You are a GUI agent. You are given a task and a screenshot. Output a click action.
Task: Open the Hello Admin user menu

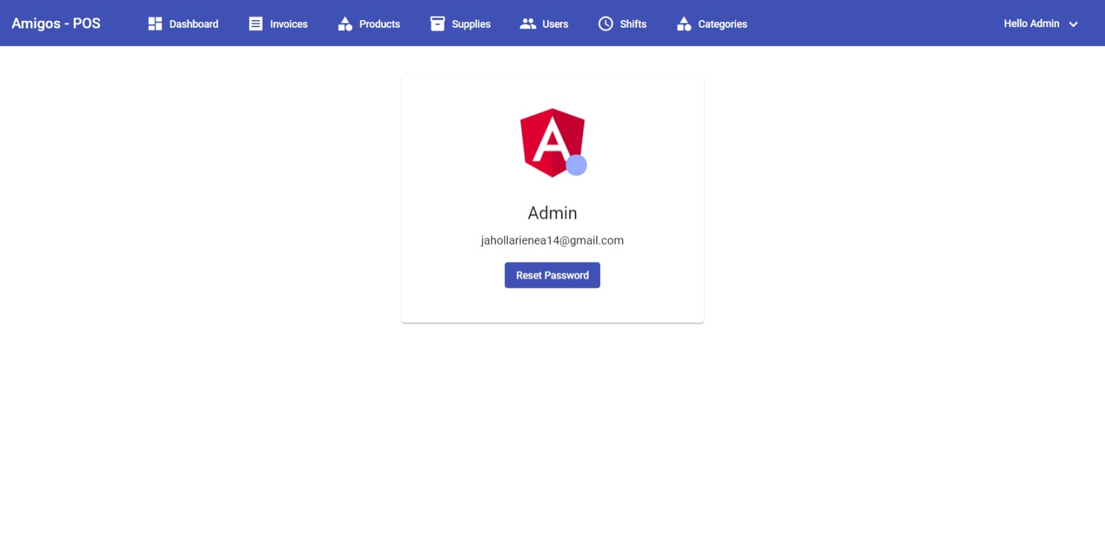[x=1041, y=24]
